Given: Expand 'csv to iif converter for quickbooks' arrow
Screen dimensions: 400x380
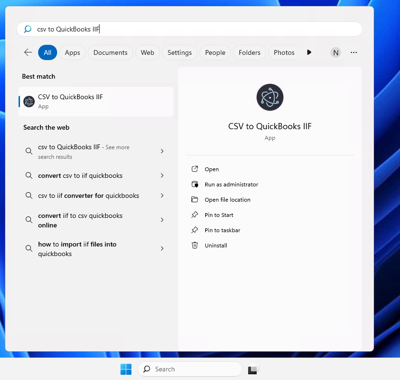Looking at the screenshot, I should point(162,195).
